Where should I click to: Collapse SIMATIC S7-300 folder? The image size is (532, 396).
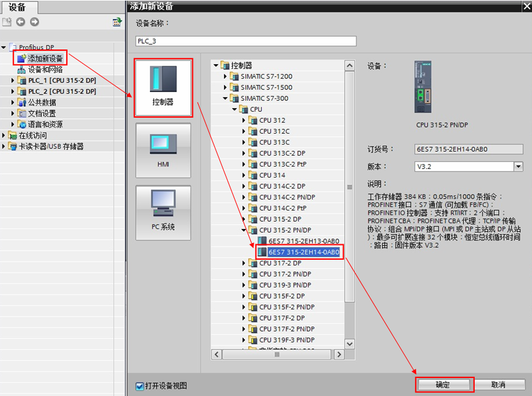pos(225,98)
